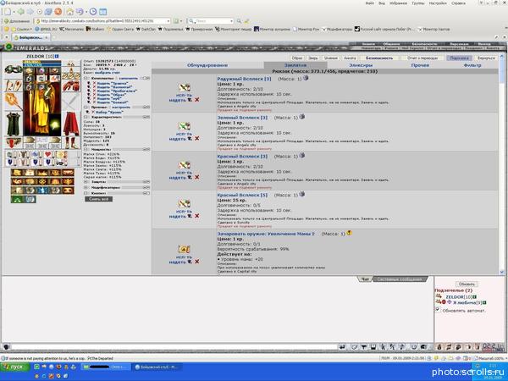Click the Вернуться button
Image resolution: width=508 pixels, height=381 pixels.
486,58
